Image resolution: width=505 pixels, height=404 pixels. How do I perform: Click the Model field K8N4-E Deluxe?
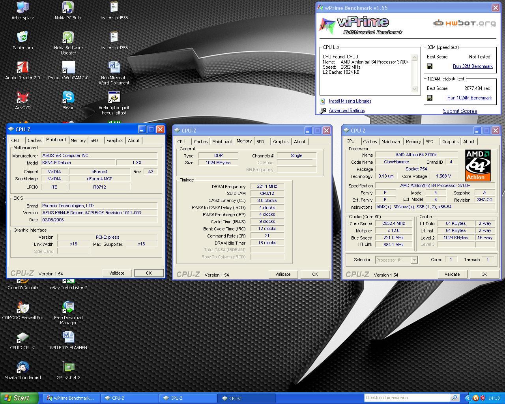[78, 163]
